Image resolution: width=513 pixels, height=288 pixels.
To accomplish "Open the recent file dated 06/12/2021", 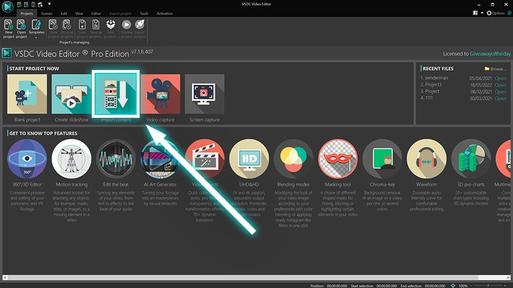I will pos(500,92).
